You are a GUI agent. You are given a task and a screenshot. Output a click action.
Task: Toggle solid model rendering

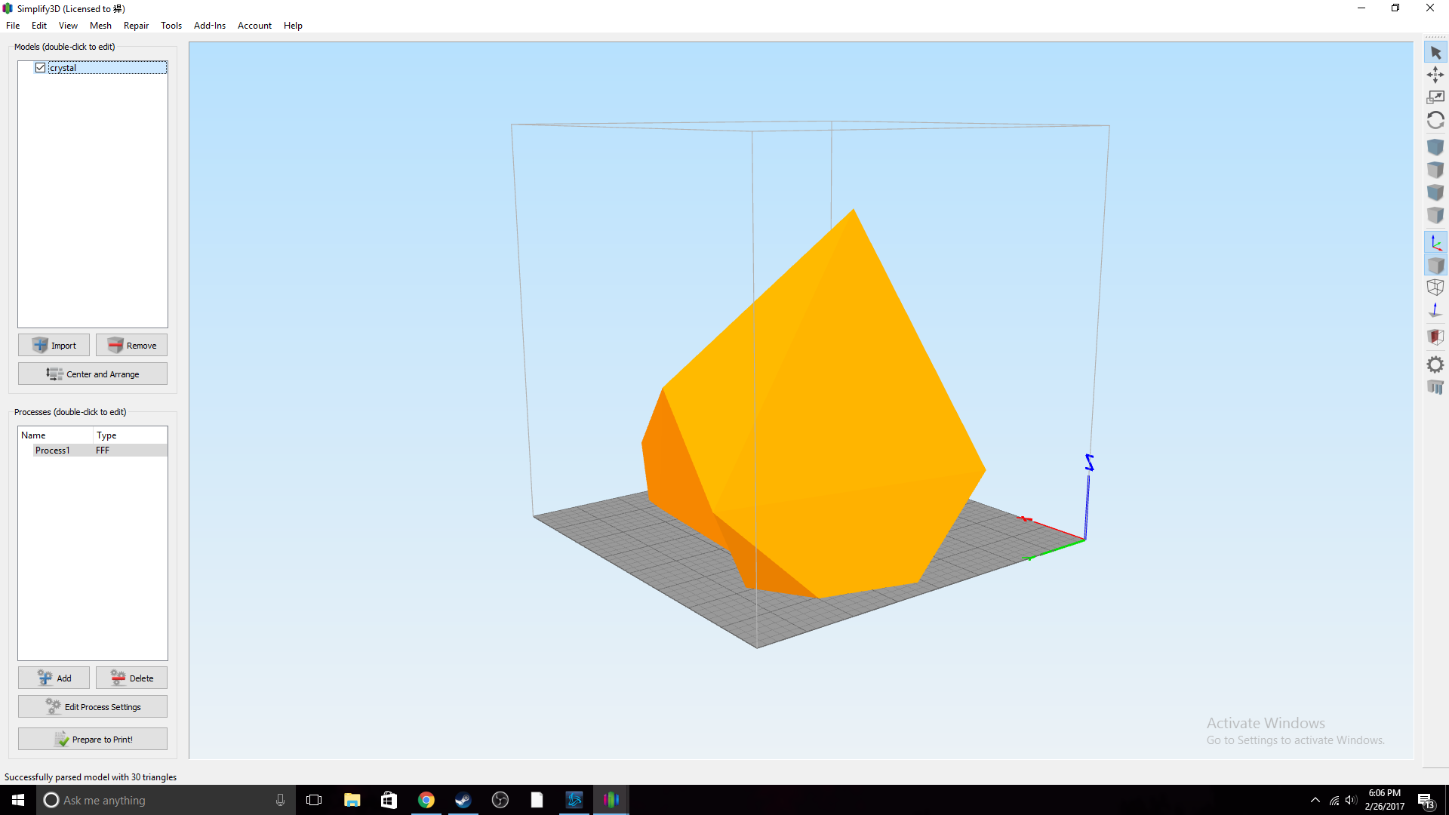[1435, 266]
